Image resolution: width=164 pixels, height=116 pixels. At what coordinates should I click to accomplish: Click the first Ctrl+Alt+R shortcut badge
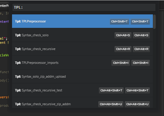[123, 49]
